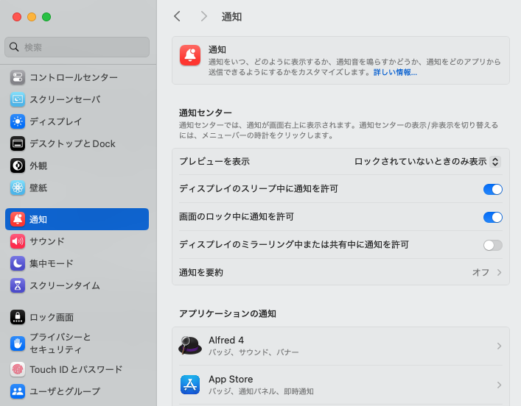521x406 pixels.
Task: Click the 壁紙 wallpaper icon
Action: (x=18, y=188)
